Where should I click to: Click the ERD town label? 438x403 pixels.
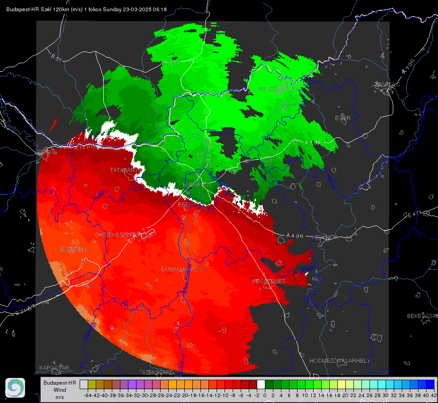tap(183, 205)
